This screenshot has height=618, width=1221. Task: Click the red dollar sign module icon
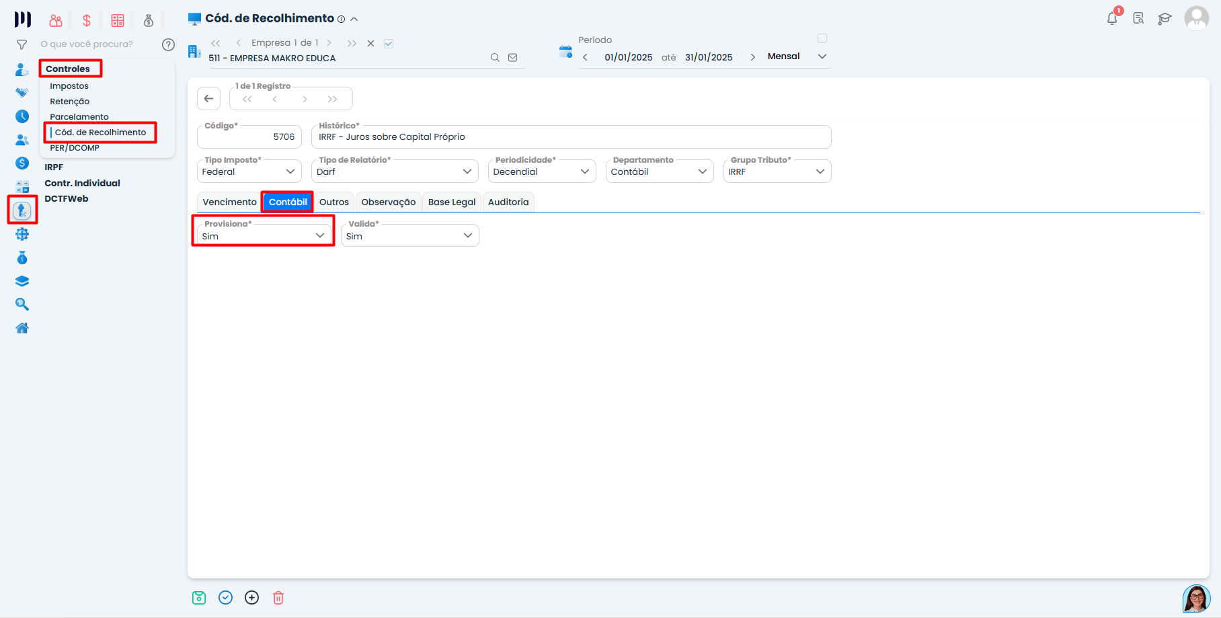click(x=87, y=21)
